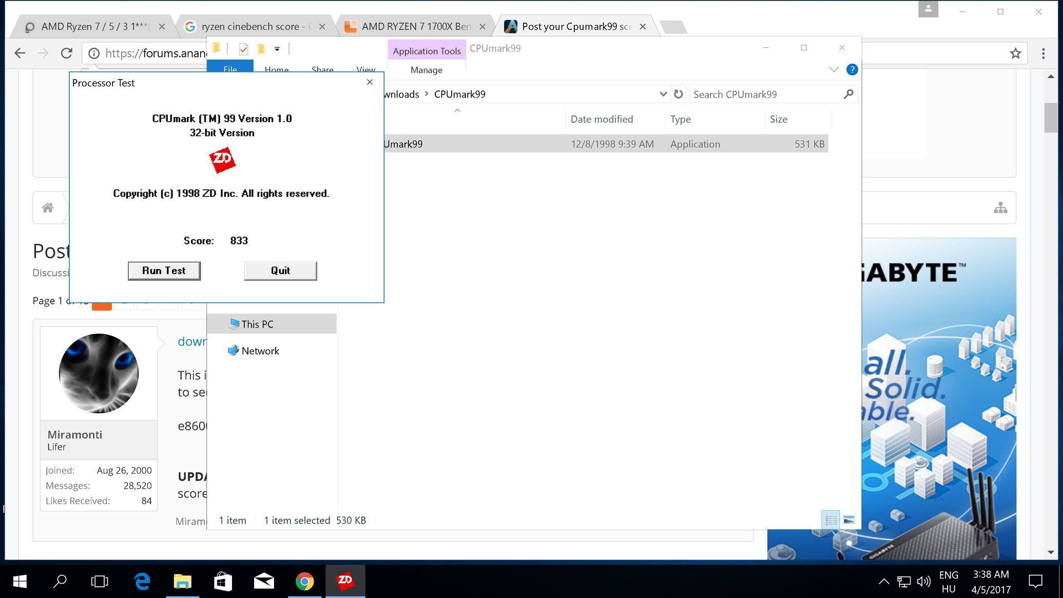This screenshot has height=598, width=1063.
Task: Click the Chrome page vertical scrollbar thumb
Action: point(1050,118)
